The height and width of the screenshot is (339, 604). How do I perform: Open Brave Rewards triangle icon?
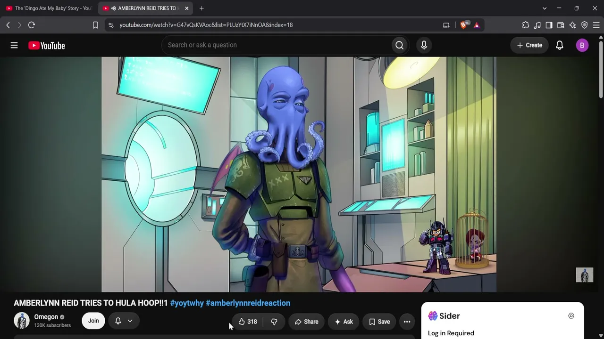(477, 25)
